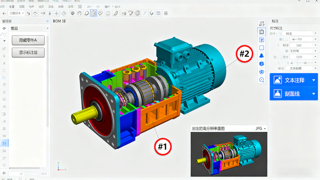Click the gear icon in right vertical toolbar
The image size is (320, 180).
(x=262, y=64)
